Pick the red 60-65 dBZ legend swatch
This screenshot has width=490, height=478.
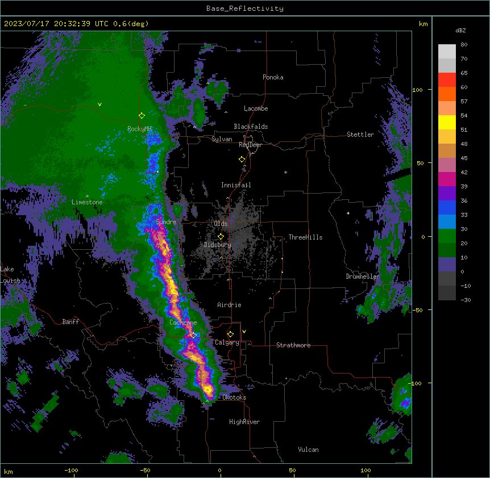(447, 80)
